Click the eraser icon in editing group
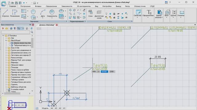 point(84,10)
